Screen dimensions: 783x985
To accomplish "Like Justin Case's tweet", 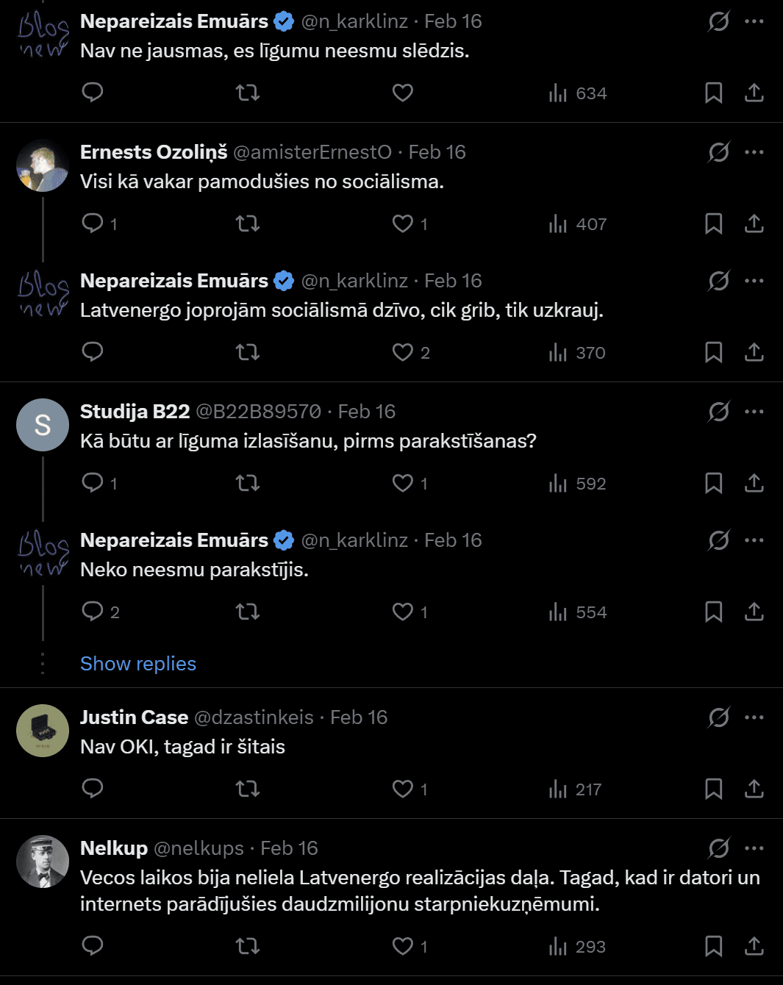I will pyautogui.click(x=403, y=789).
